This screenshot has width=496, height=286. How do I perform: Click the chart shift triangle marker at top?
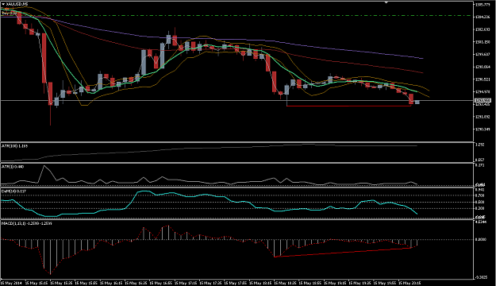click(x=386, y=2)
